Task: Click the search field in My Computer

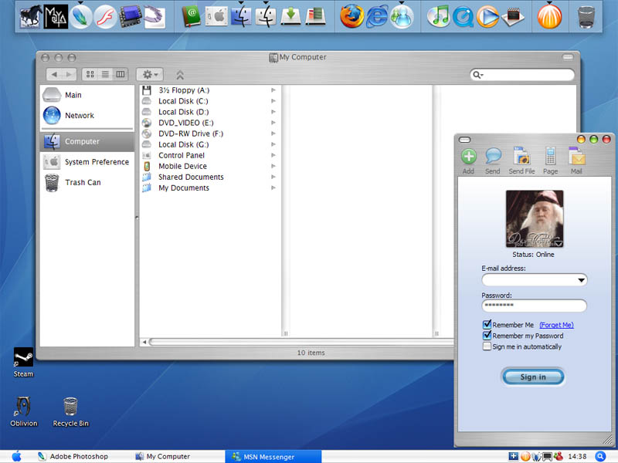Action: (522, 74)
